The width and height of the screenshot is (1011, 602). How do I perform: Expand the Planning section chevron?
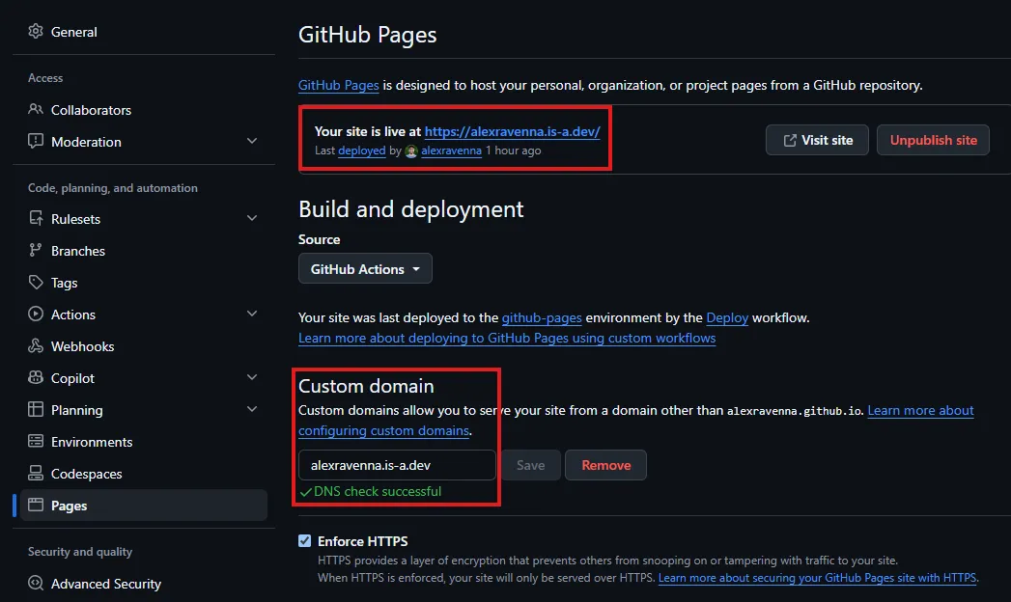tap(252, 409)
